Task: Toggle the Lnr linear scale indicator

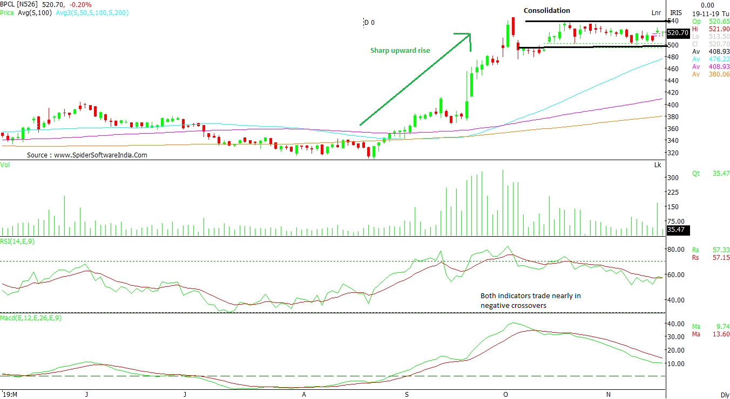Action: click(655, 12)
